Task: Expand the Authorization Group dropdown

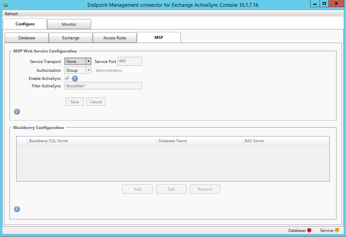Action: [x=88, y=70]
